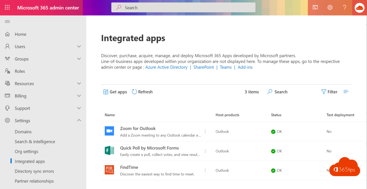Click the Users person icon
Viewport: 367px width, 189px height.
pos(8,46)
